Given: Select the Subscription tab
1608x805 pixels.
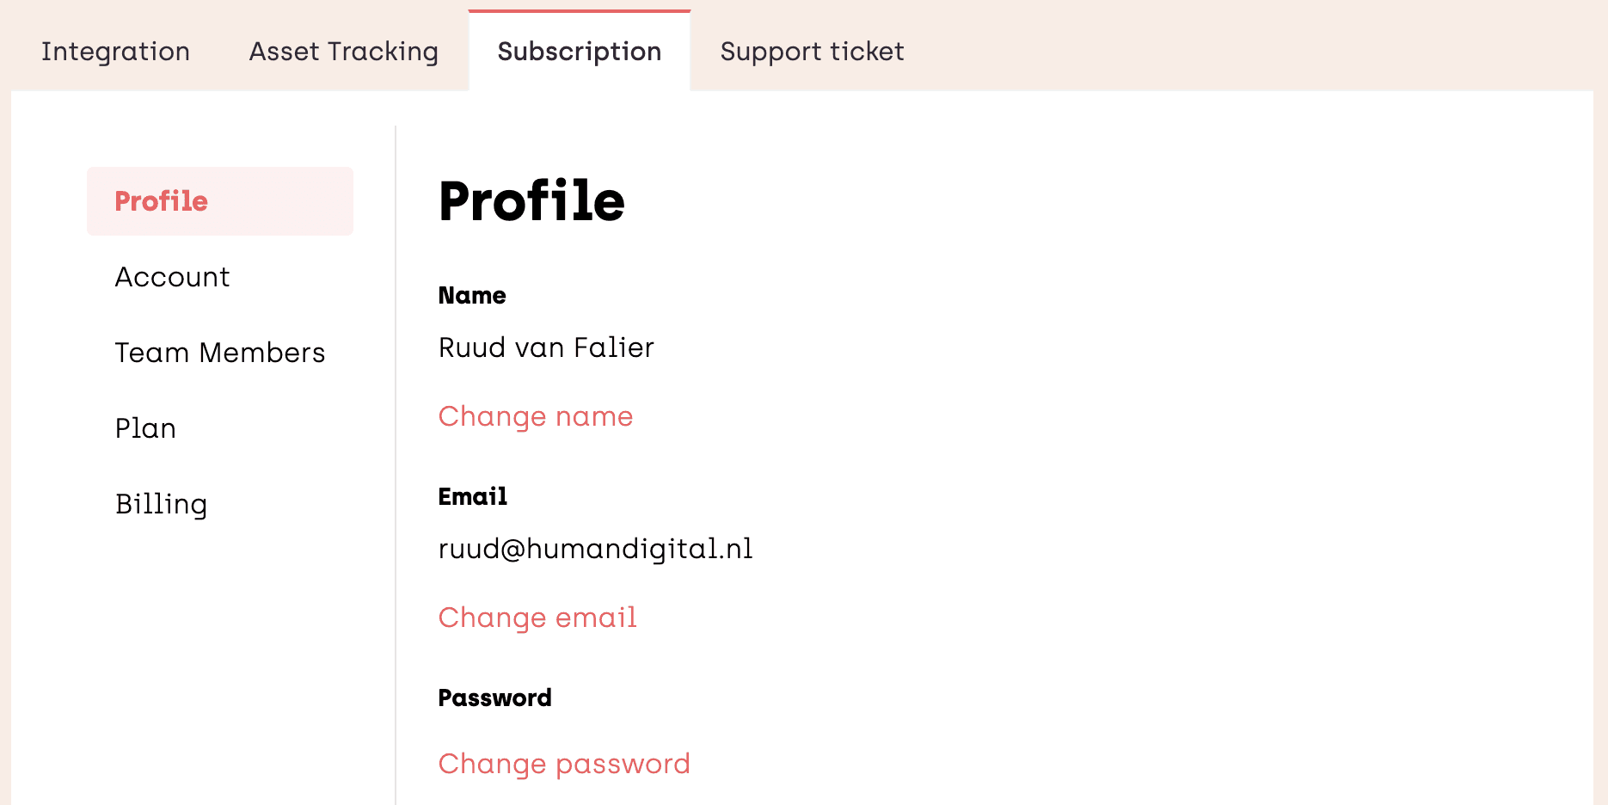Looking at the screenshot, I should click(579, 52).
